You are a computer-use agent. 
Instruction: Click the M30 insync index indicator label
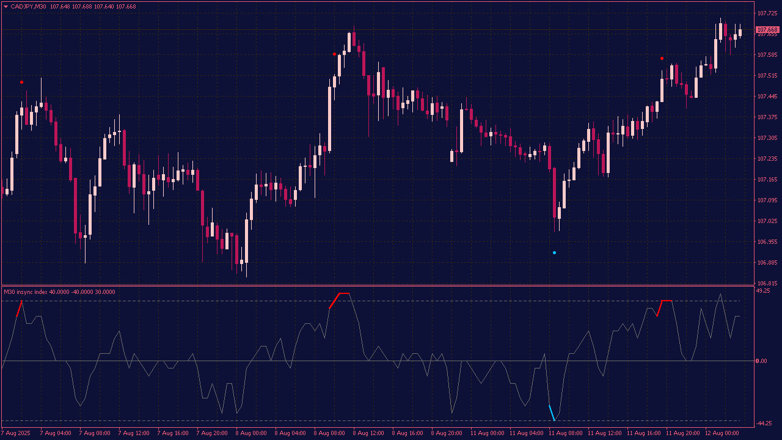(x=59, y=292)
